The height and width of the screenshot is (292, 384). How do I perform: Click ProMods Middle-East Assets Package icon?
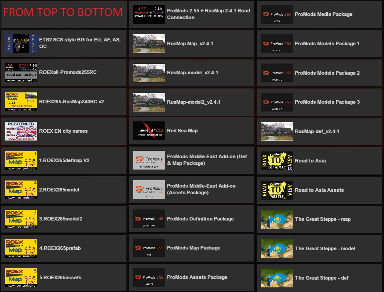(x=149, y=189)
